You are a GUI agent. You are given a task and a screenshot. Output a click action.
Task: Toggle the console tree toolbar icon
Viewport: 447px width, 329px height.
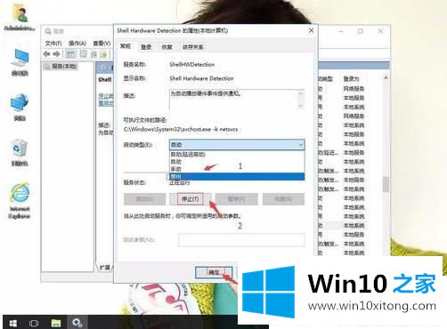coord(70,54)
